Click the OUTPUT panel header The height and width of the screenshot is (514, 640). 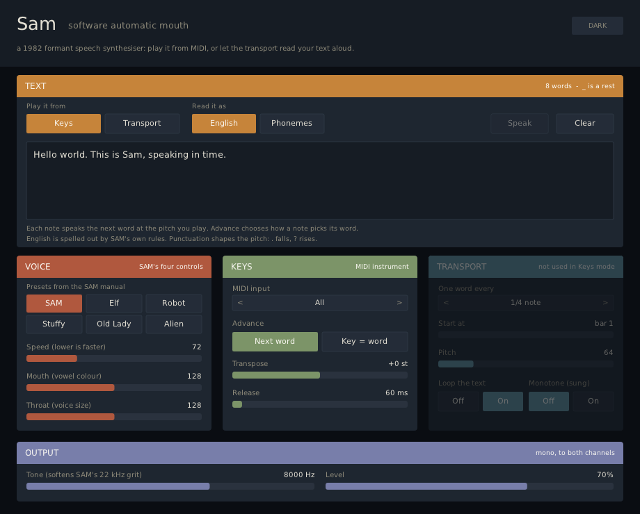coord(320,453)
